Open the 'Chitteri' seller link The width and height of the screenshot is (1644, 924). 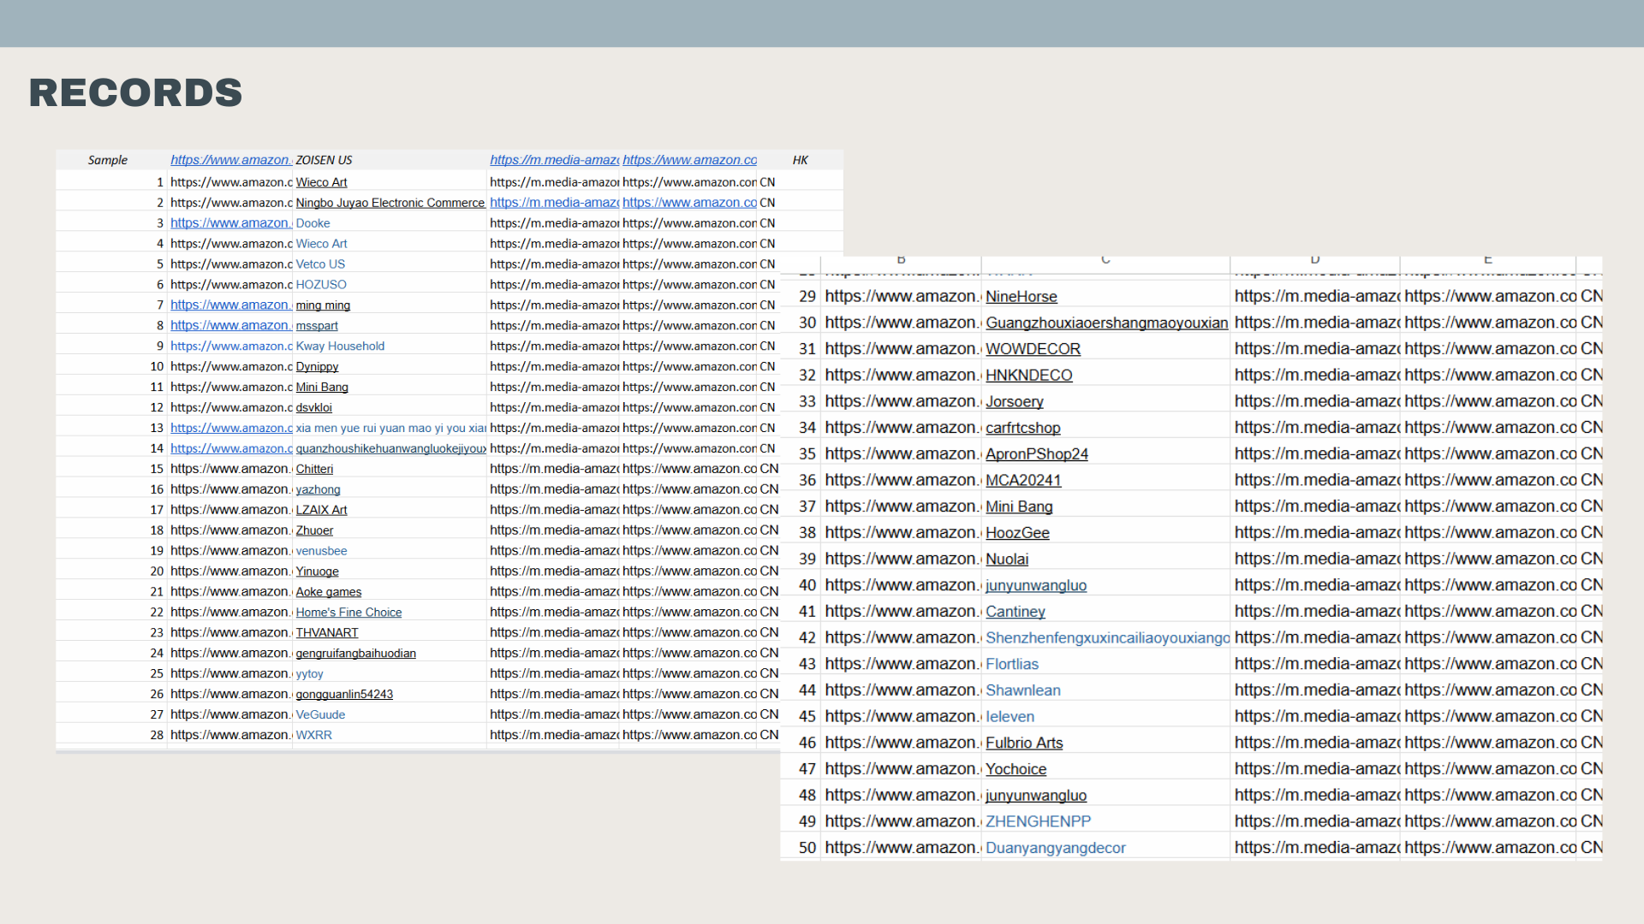(x=314, y=470)
